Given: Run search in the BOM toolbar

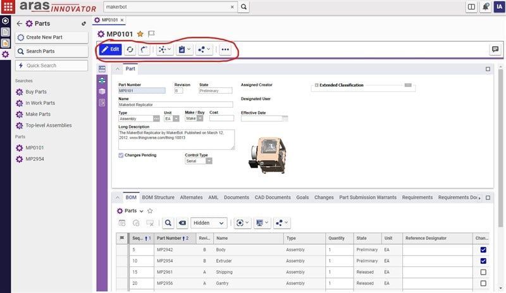Looking at the screenshot, I should tap(168, 223).
